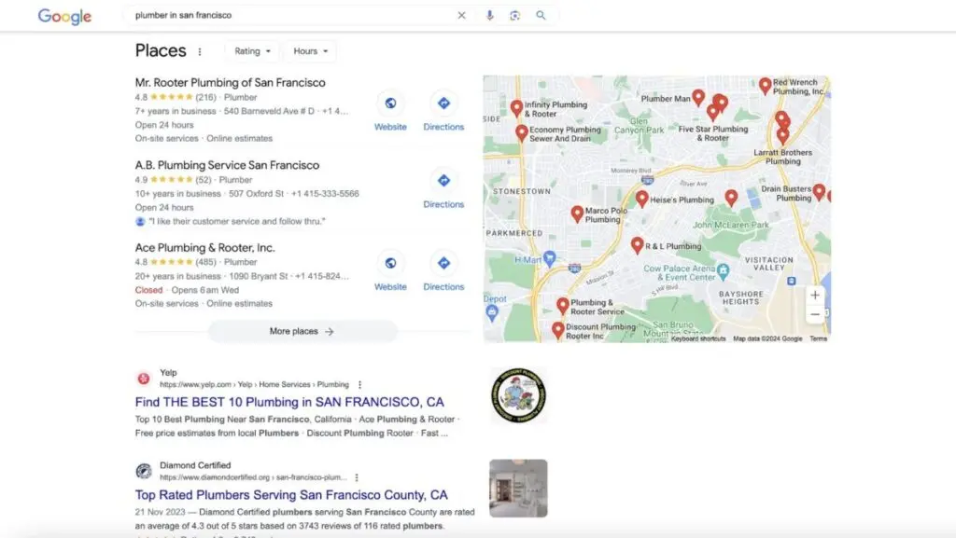956x538 pixels.
Task: Select Heise's Plumbing map pin
Action: 642,198
